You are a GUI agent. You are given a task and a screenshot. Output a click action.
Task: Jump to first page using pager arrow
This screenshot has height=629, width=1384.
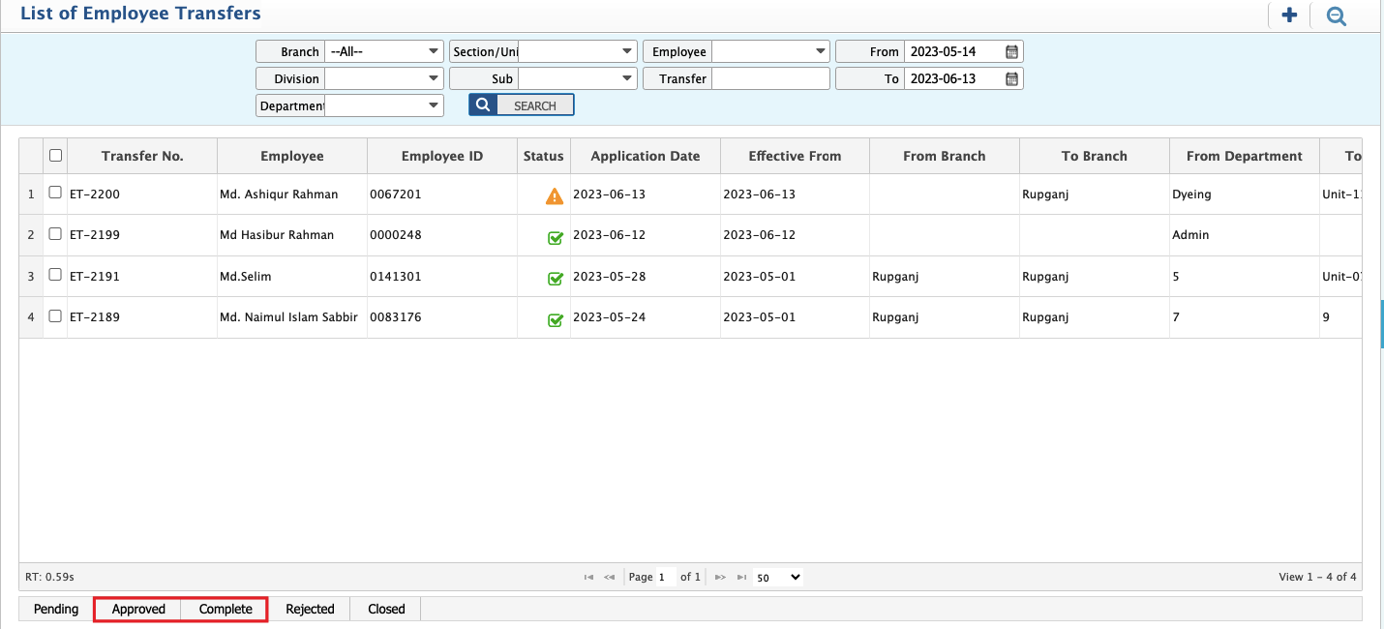coord(588,577)
